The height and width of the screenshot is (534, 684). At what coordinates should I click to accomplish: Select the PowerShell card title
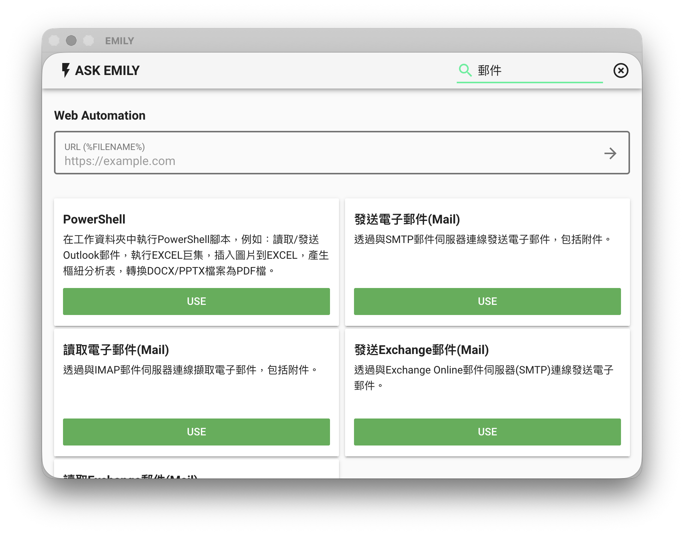[94, 219]
